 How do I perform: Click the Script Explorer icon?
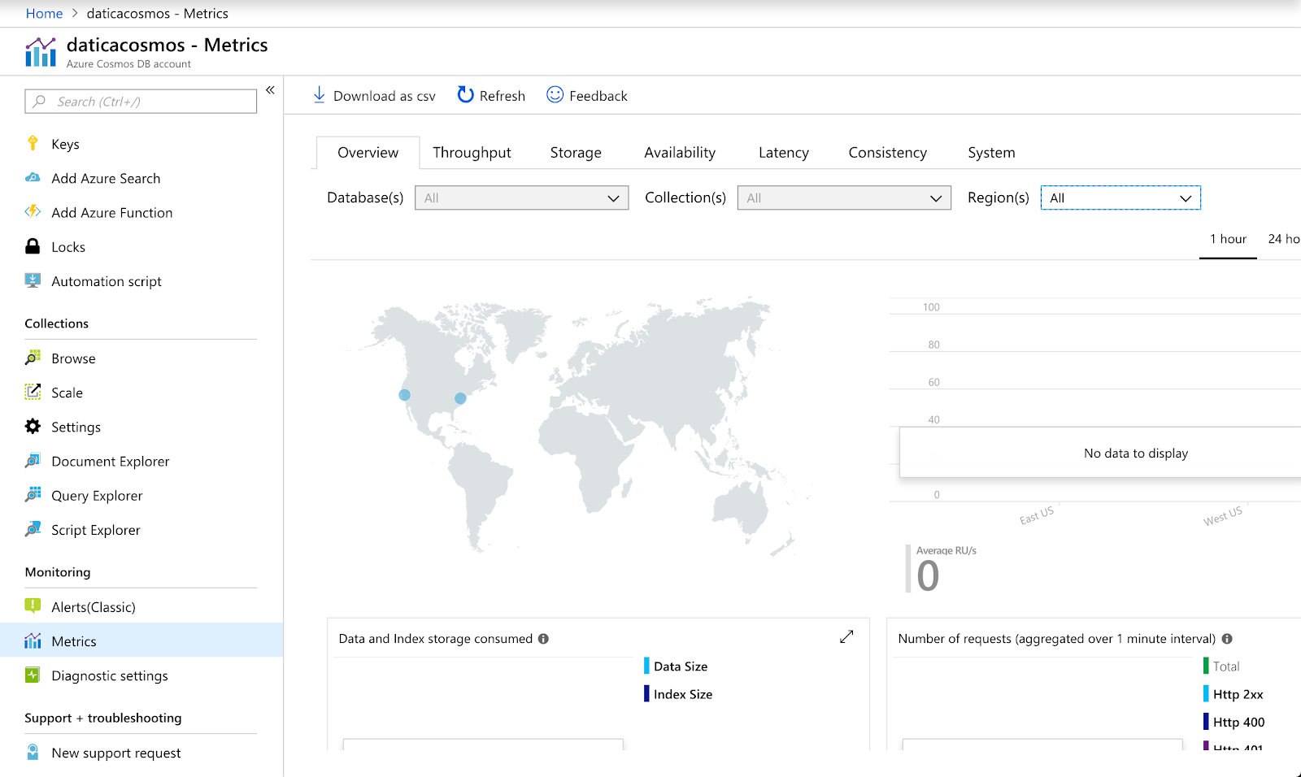pyautogui.click(x=33, y=529)
